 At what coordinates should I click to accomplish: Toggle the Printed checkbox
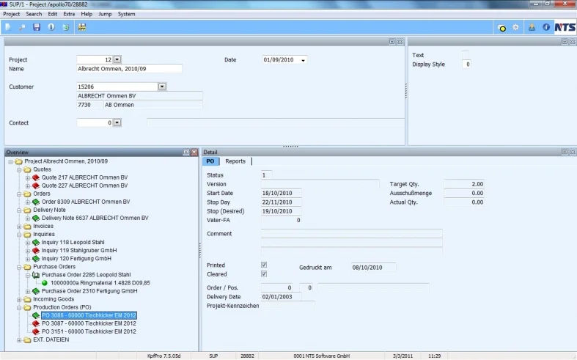pos(264,265)
